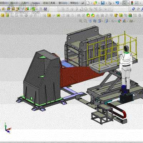The height and width of the screenshot is (143, 143).
Task: Click the Open file folder icon
Action: pos(95,3)
